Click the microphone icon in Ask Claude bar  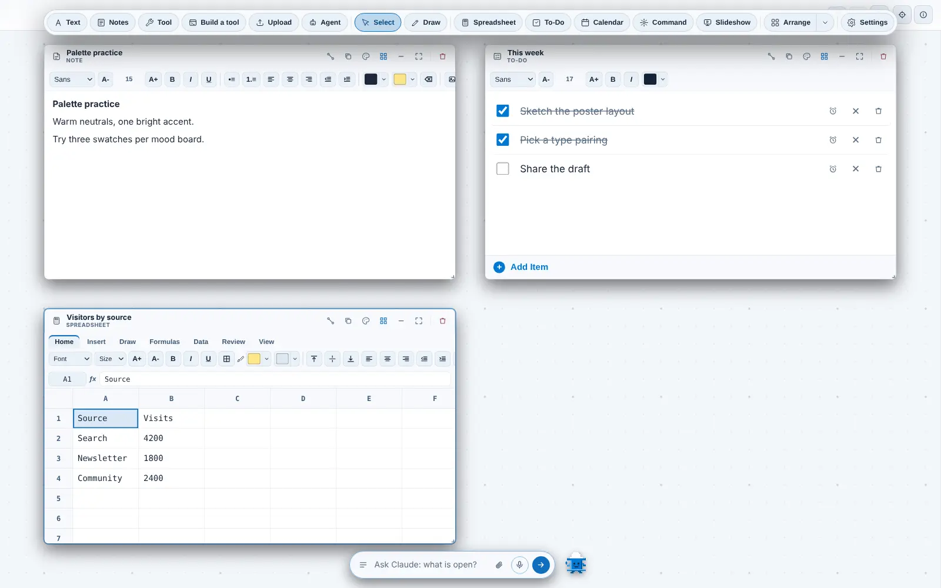pyautogui.click(x=519, y=564)
